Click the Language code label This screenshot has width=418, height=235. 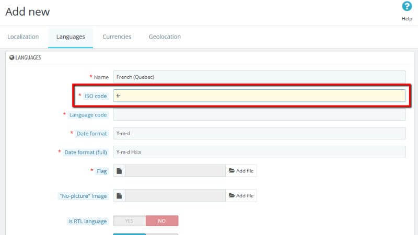click(x=88, y=115)
